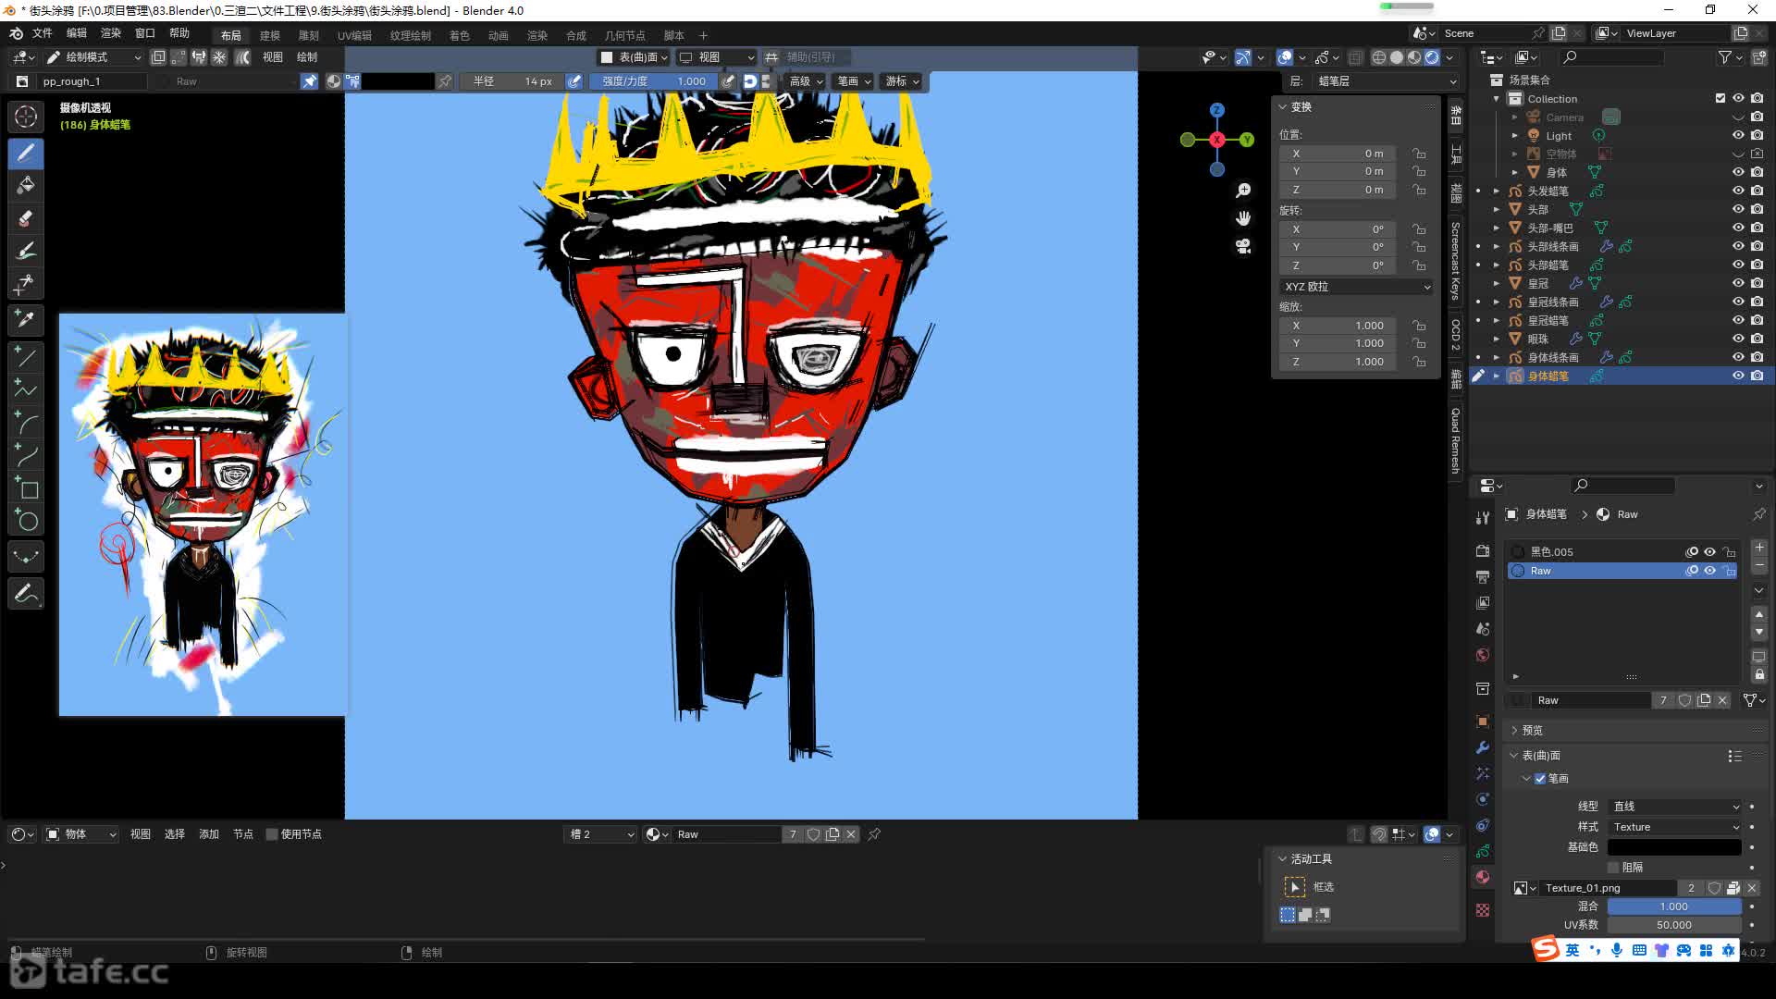Toggle the 笔画 stroke checkbox
This screenshot has width=1776, height=999.
tap(1540, 779)
